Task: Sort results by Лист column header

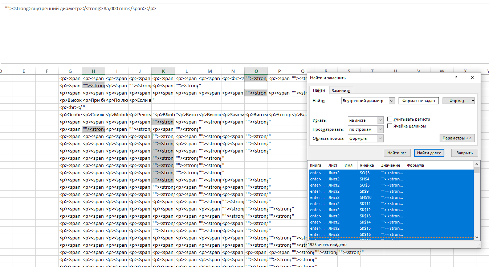Action: click(334, 165)
